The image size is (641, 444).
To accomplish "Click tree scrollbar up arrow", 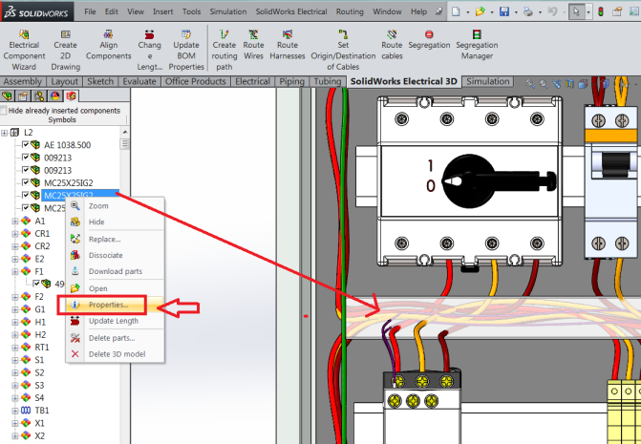I will coord(125,132).
